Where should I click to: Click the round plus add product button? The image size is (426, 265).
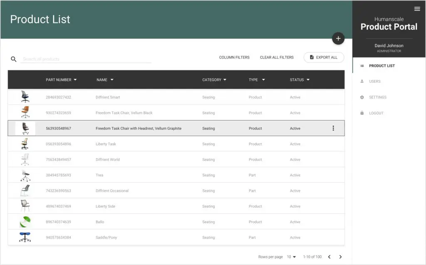(338, 39)
